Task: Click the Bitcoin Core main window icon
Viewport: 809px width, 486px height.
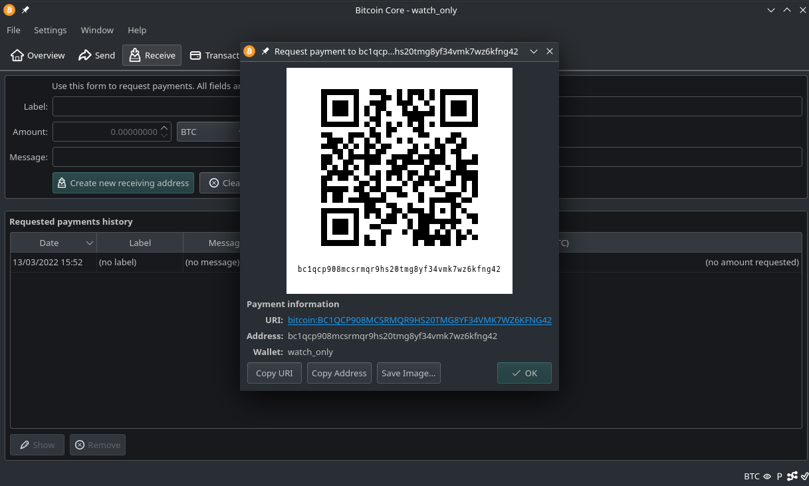Action: [x=9, y=10]
